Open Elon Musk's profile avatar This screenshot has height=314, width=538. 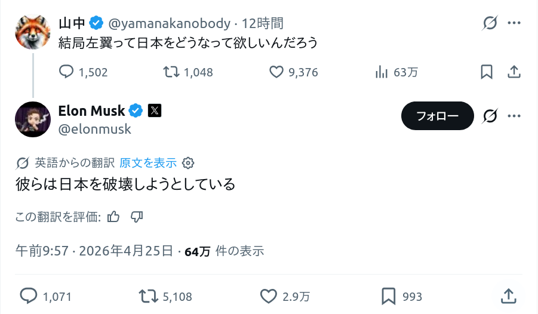coord(33,119)
